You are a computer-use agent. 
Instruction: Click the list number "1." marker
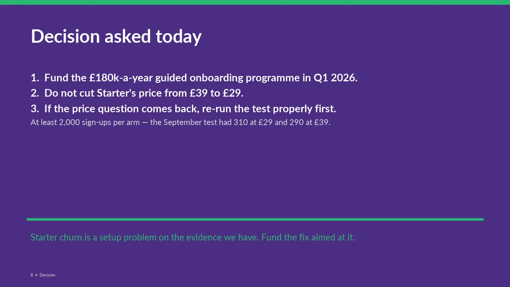pyautogui.click(x=35, y=78)
